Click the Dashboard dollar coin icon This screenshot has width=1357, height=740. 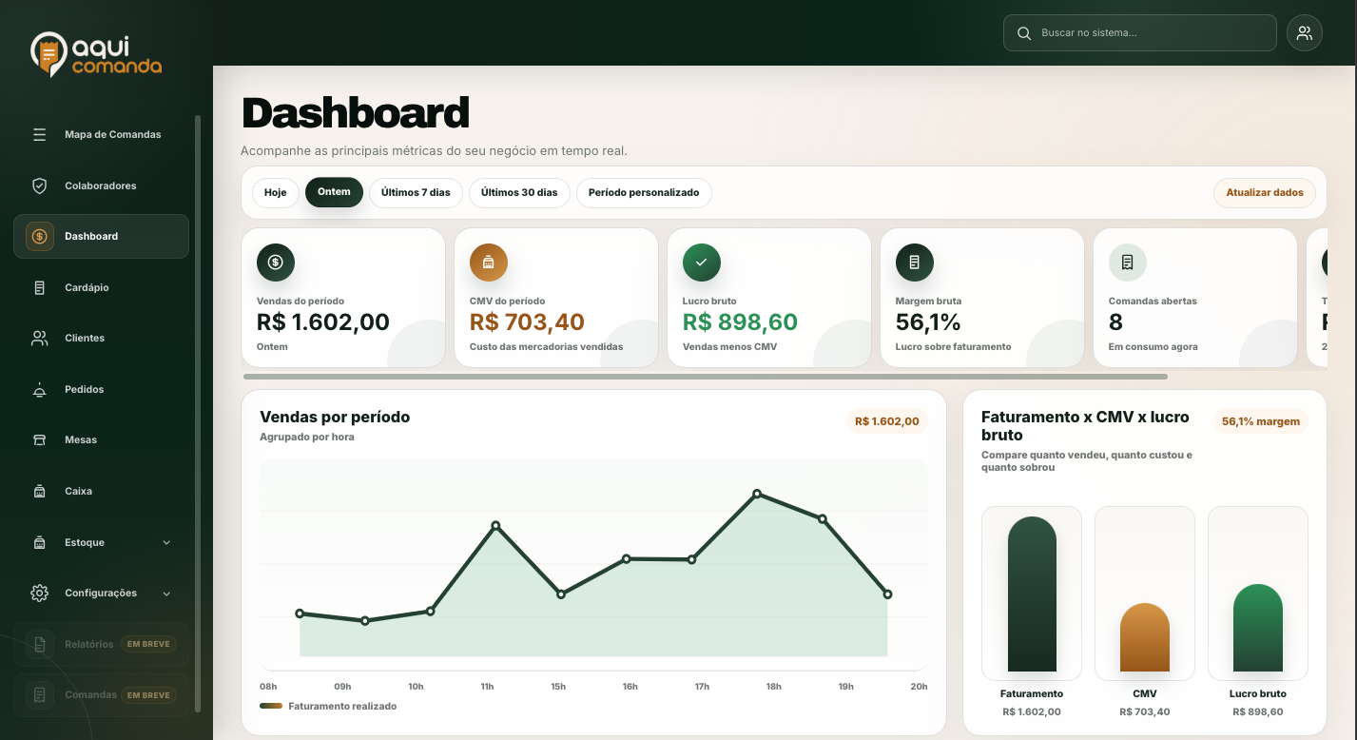(x=39, y=236)
